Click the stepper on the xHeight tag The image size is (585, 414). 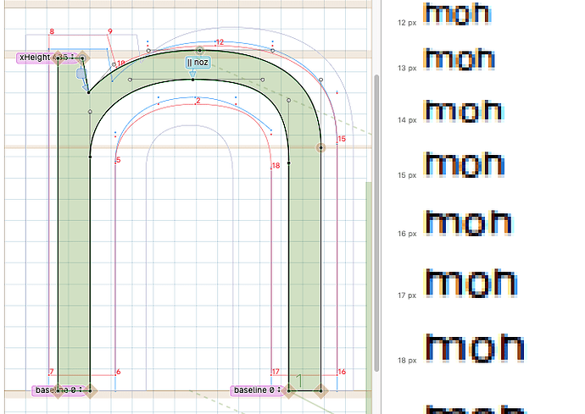point(73,57)
